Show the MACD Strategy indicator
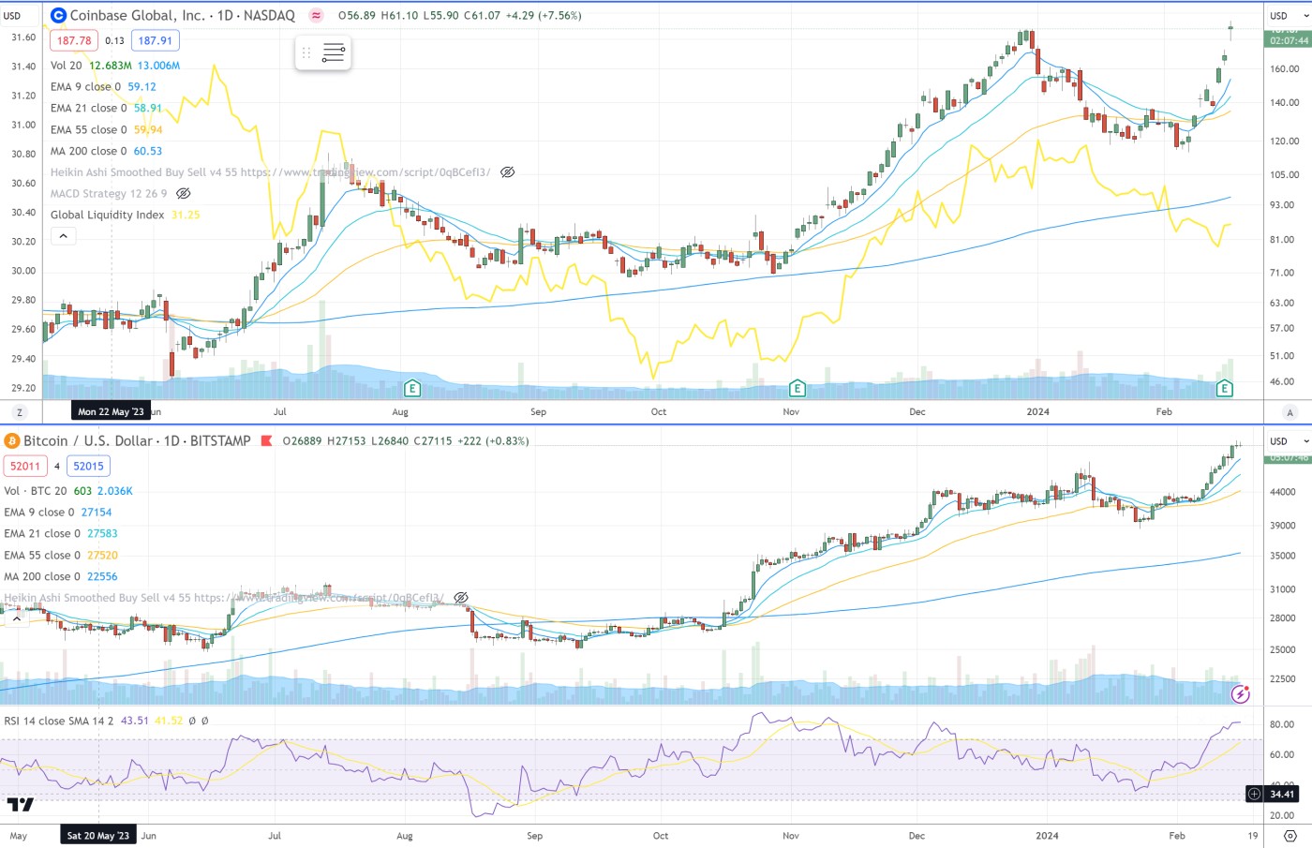 184,194
